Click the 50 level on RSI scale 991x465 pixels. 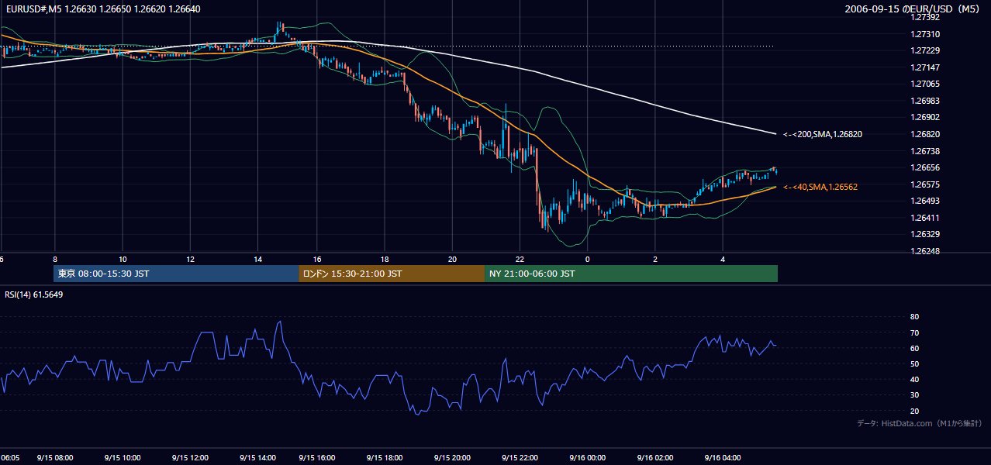coord(914,363)
